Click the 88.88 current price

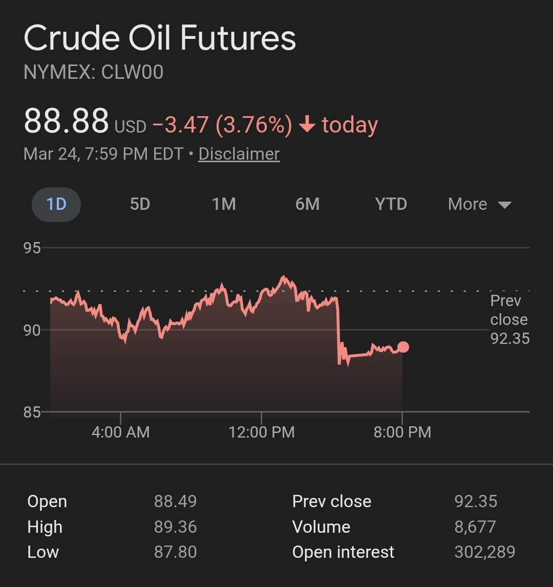pyautogui.click(x=66, y=122)
